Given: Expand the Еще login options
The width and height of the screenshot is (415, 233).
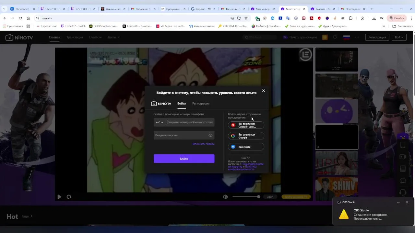Looking at the screenshot, I should [x=245, y=158].
